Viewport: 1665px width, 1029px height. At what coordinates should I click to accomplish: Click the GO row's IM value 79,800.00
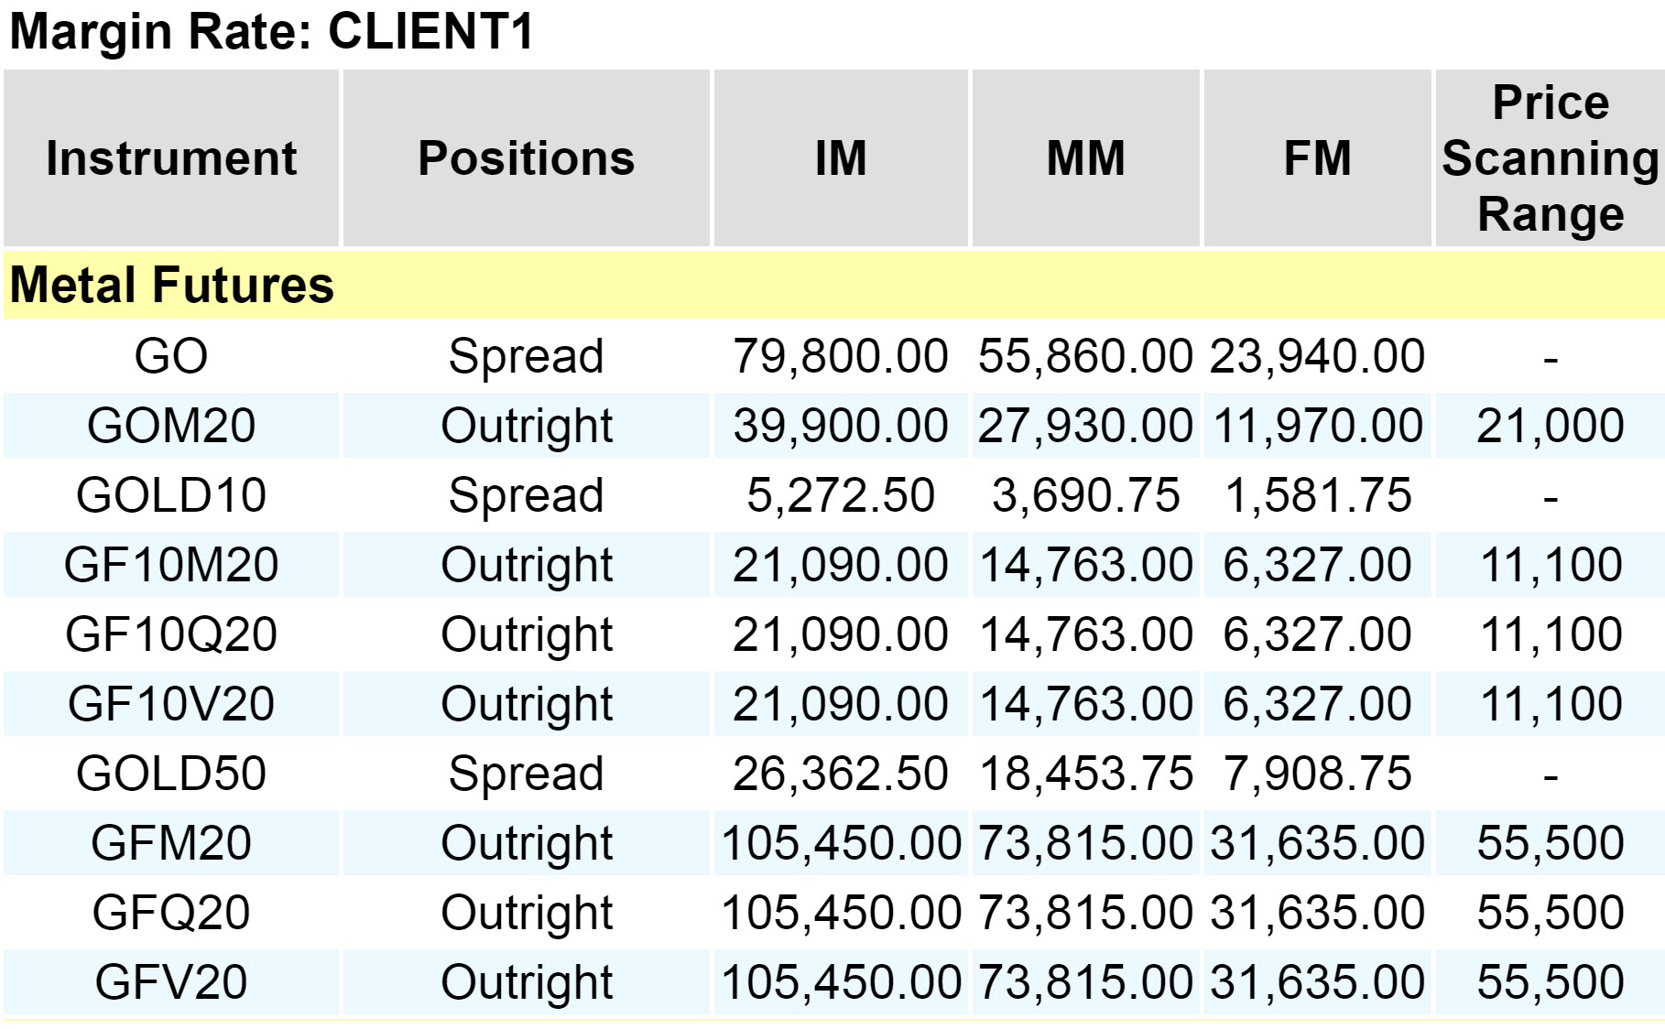tap(840, 356)
